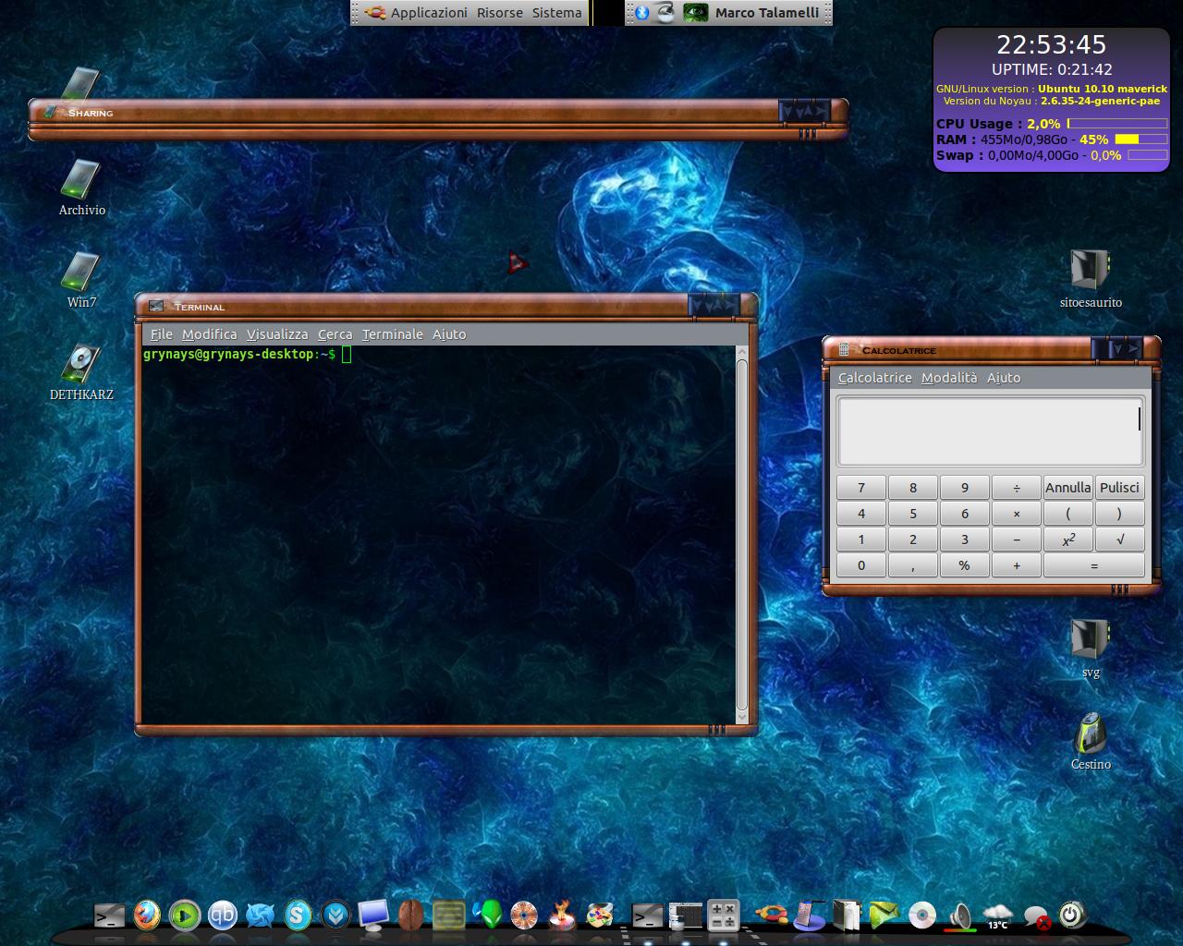This screenshot has width=1183, height=946.
Task: Open the Ubuntu logo icon in dock
Action: click(x=771, y=915)
